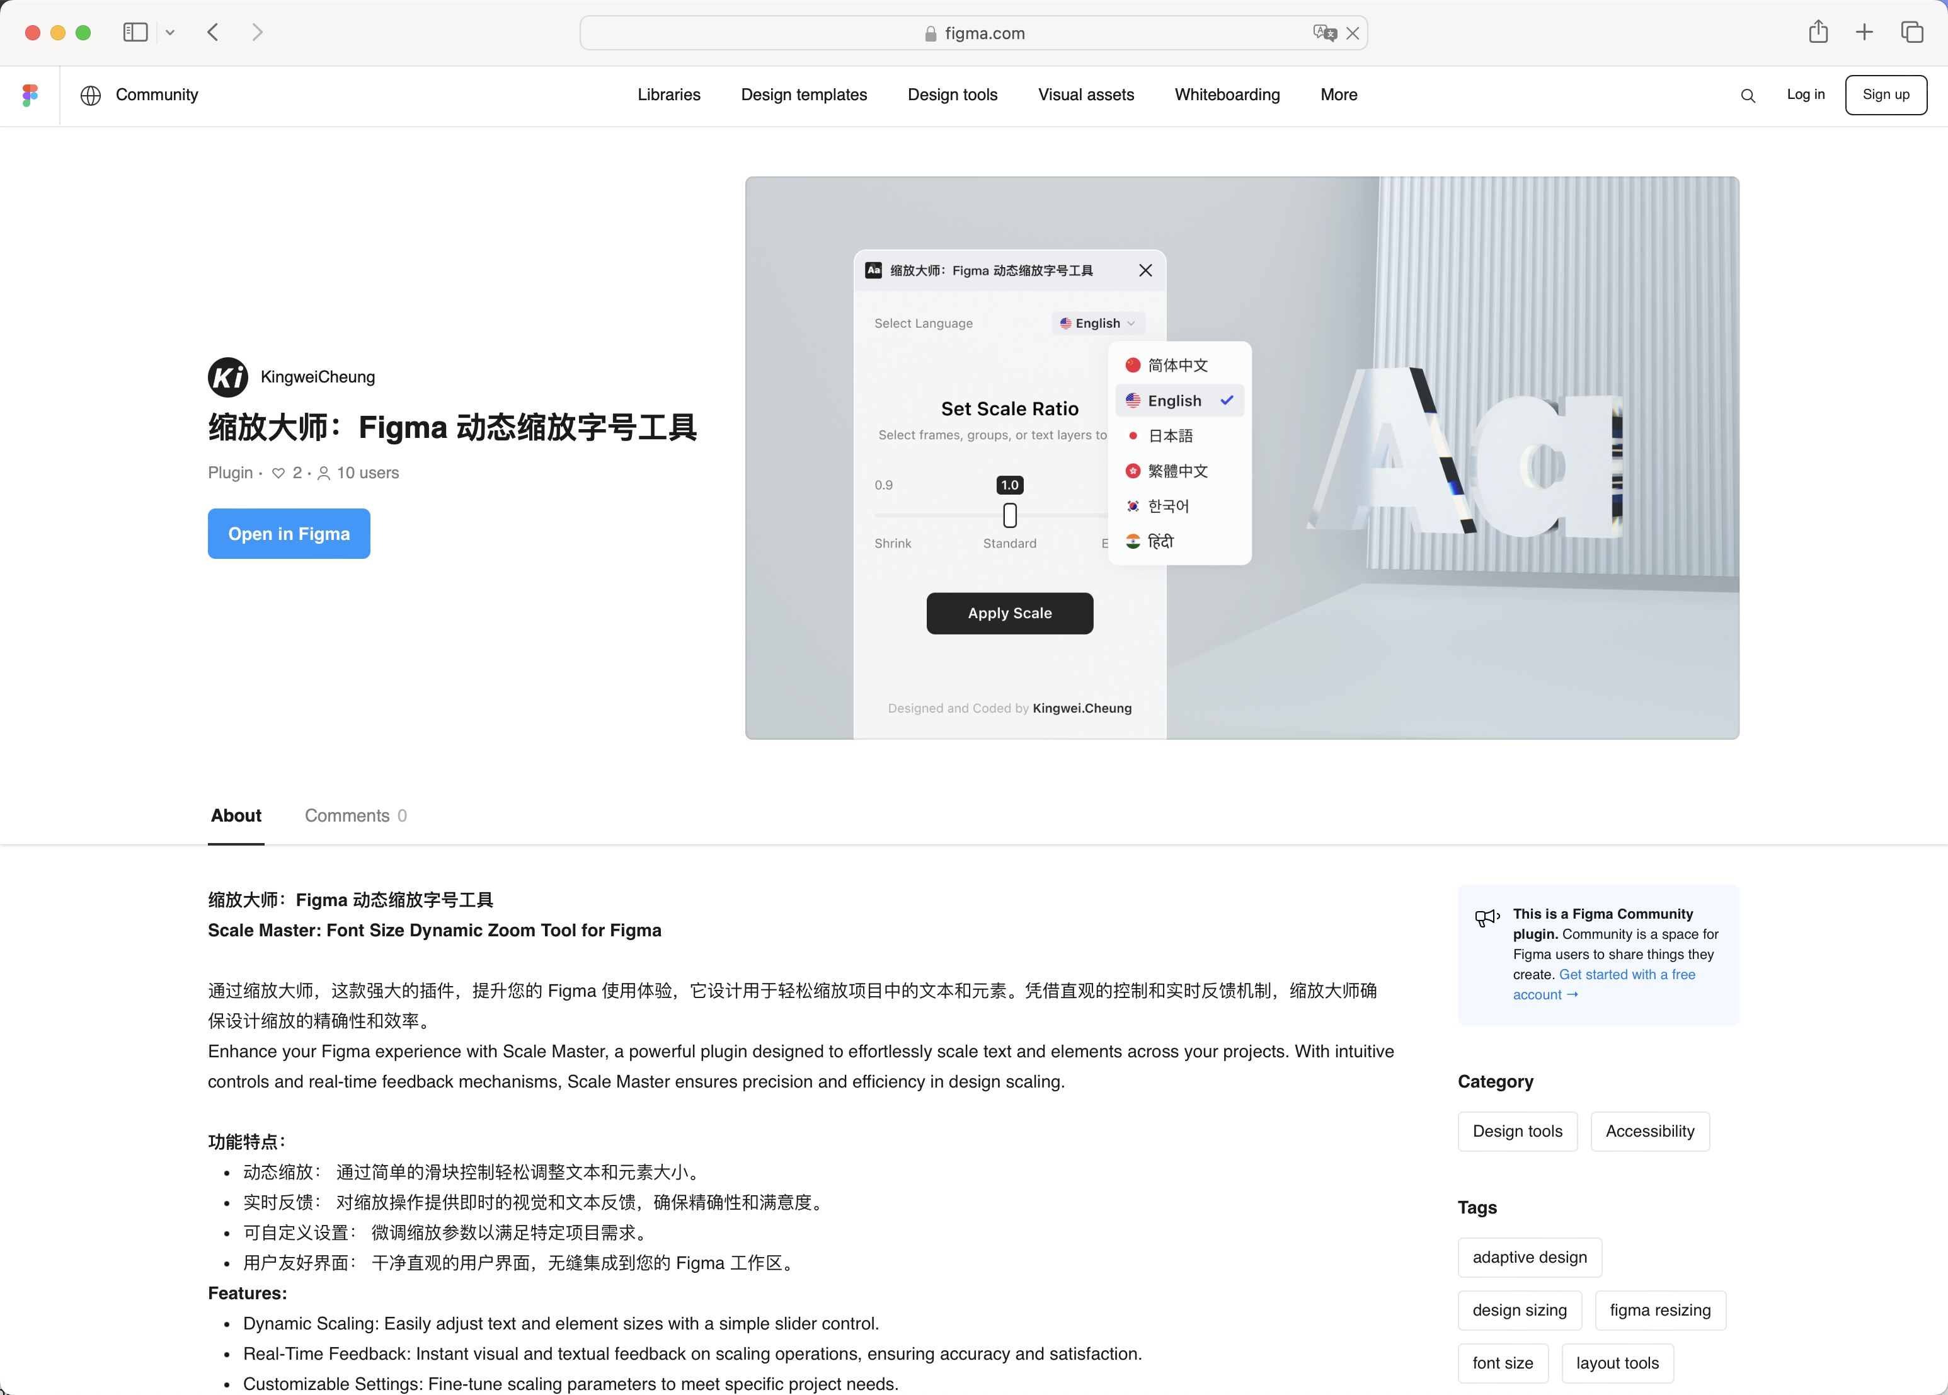This screenshot has height=1395, width=1948.
Task: Click the Safari share icon
Action: (1818, 32)
